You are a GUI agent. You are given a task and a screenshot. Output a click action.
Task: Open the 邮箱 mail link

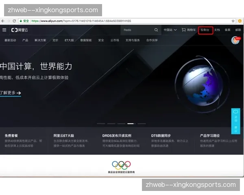pos(238,30)
